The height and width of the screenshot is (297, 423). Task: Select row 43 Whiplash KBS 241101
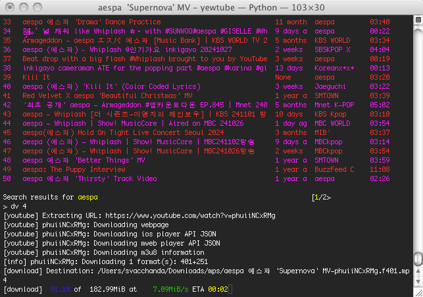click(197, 114)
